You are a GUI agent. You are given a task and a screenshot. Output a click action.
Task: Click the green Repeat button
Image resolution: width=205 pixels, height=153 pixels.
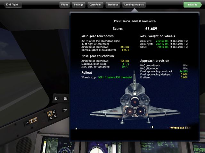(193, 5)
